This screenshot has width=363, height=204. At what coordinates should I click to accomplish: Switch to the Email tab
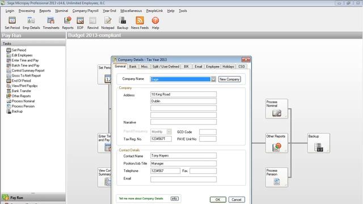(198, 66)
